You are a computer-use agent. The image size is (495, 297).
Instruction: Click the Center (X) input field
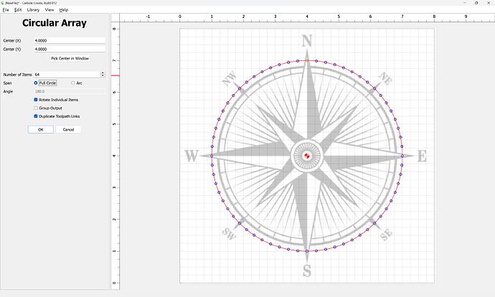(x=70, y=40)
